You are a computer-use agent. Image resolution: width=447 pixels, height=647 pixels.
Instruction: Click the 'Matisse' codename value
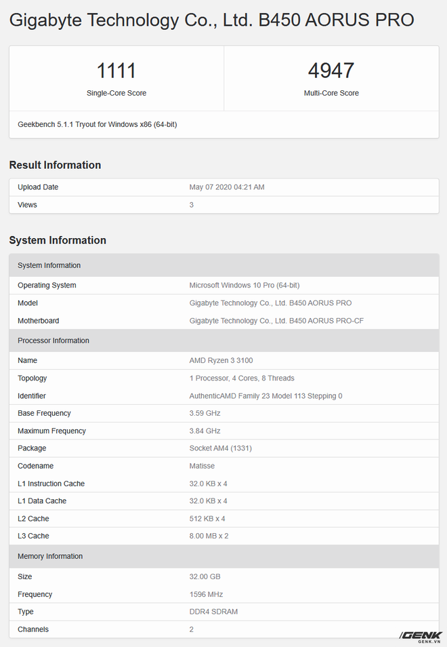202,467
